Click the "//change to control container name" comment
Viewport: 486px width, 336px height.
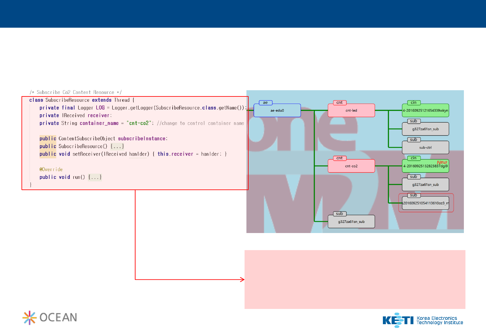pos(201,123)
